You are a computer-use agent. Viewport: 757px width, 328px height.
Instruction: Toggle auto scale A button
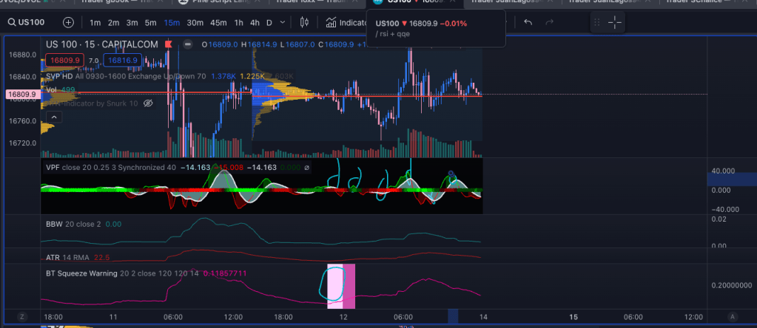pos(733,316)
